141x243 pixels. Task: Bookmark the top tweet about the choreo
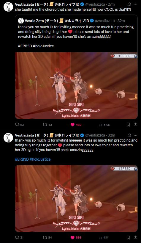coord(128,125)
